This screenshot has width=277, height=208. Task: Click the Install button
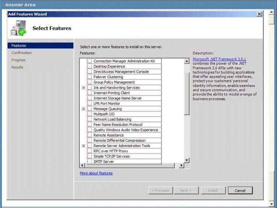coord(213,190)
